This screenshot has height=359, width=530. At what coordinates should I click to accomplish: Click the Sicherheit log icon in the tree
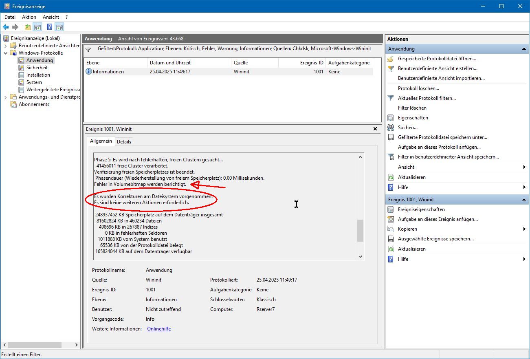point(22,68)
